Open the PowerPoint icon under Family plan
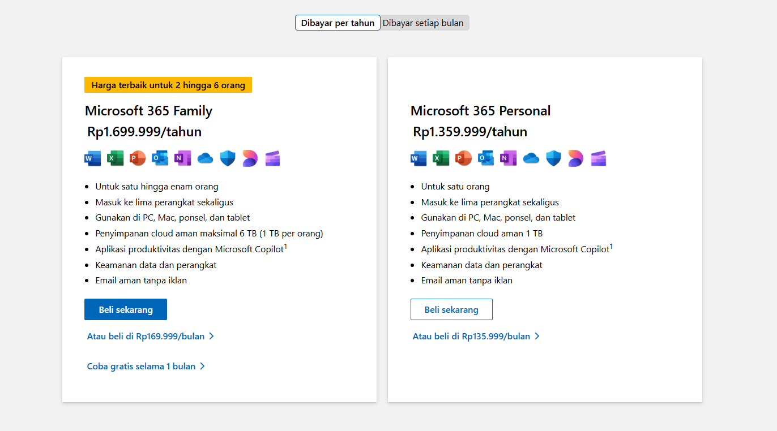777x431 pixels. point(138,158)
